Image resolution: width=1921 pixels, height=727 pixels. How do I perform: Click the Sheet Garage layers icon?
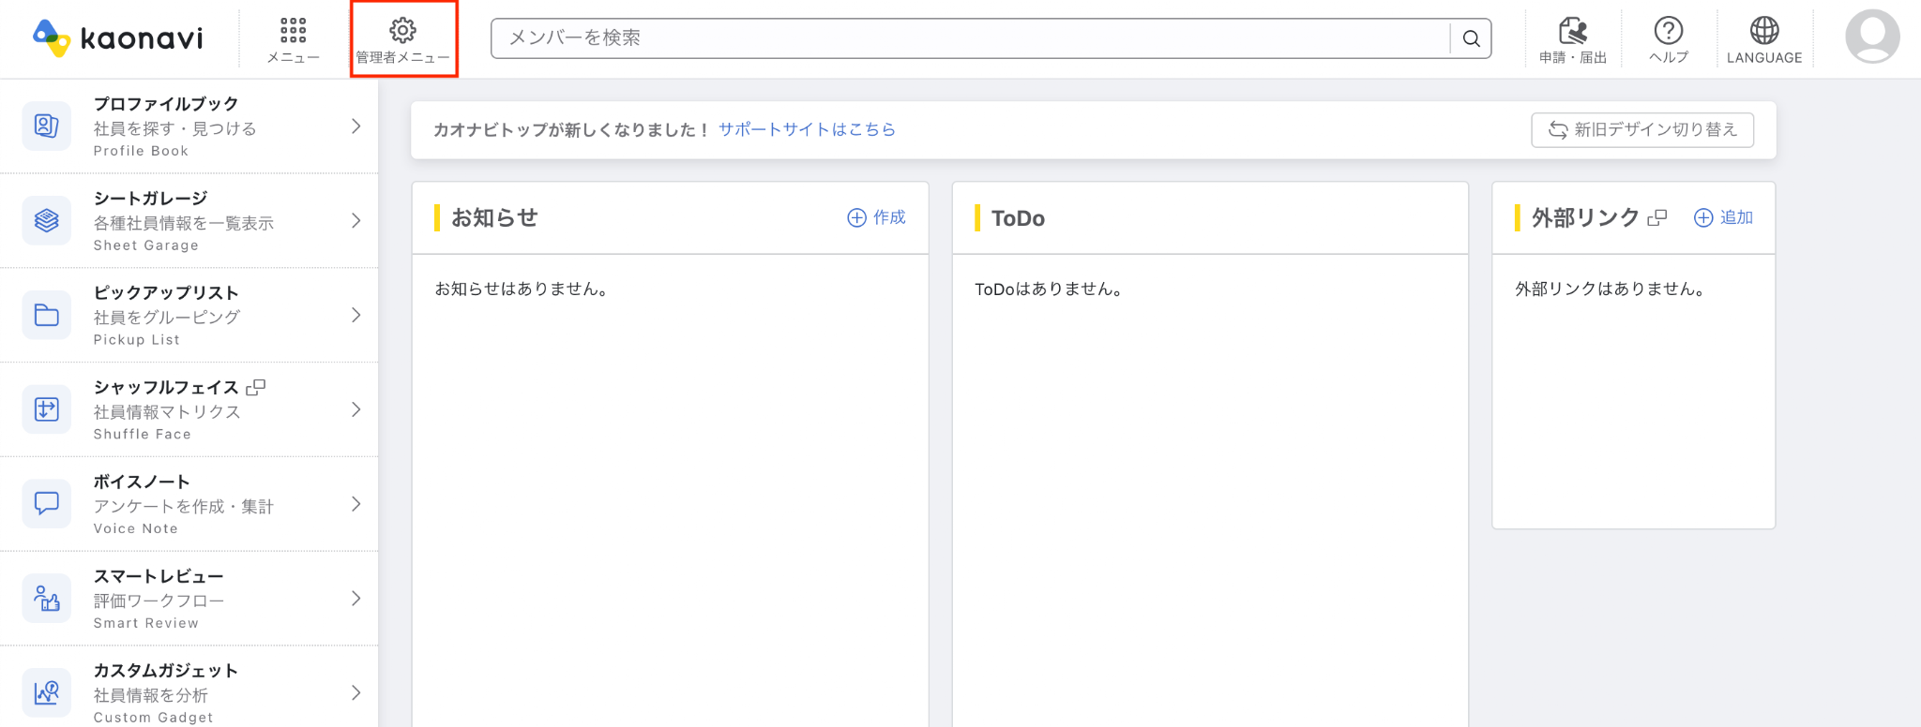coord(47,220)
